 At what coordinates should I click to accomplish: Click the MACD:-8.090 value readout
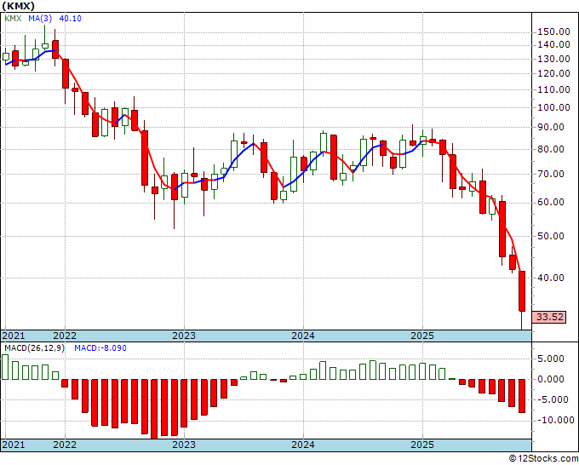[100, 348]
